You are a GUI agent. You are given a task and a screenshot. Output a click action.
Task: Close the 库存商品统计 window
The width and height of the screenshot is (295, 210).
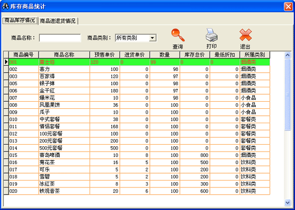[x=288, y=6]
